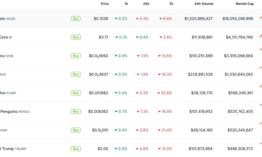Screen dimensions: 262x157
Task: Click the Buy button for TRUMP
Action: pyautogui.click(x=76, y=148)
